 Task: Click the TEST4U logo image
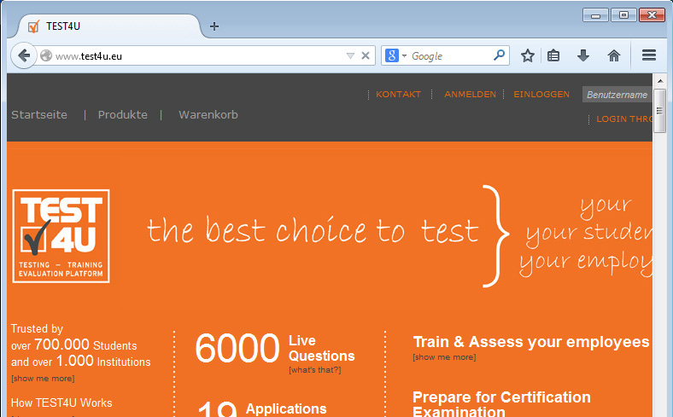(x=61, y=236)
